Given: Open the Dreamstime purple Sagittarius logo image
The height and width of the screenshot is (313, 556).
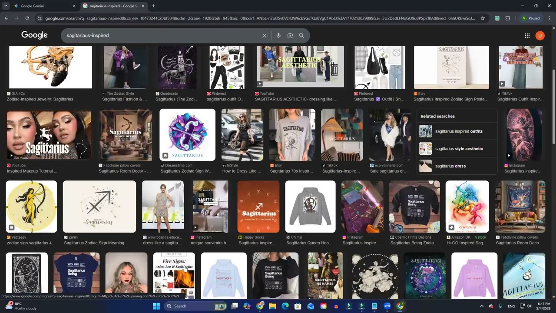Looking at the screenshot, I should [x=187, y=135].
